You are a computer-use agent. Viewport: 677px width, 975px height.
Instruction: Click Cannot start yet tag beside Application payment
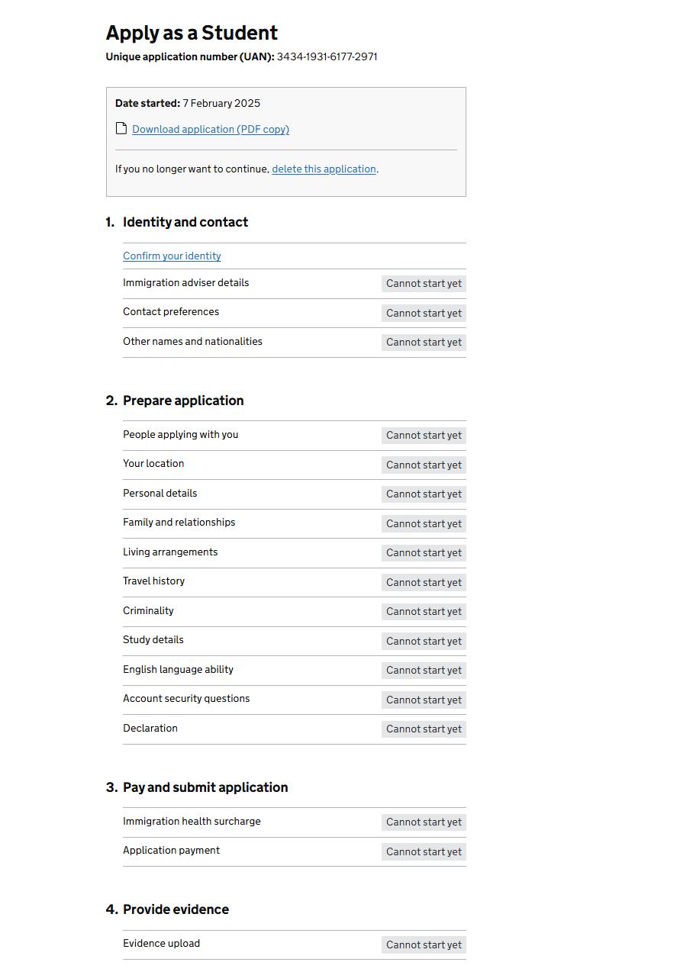point(424,851)
